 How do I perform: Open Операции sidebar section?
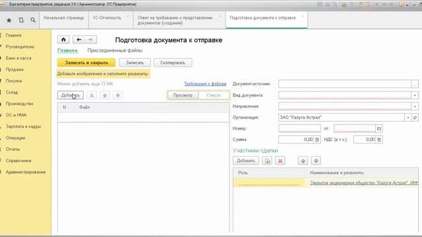[x=15, y=138]
